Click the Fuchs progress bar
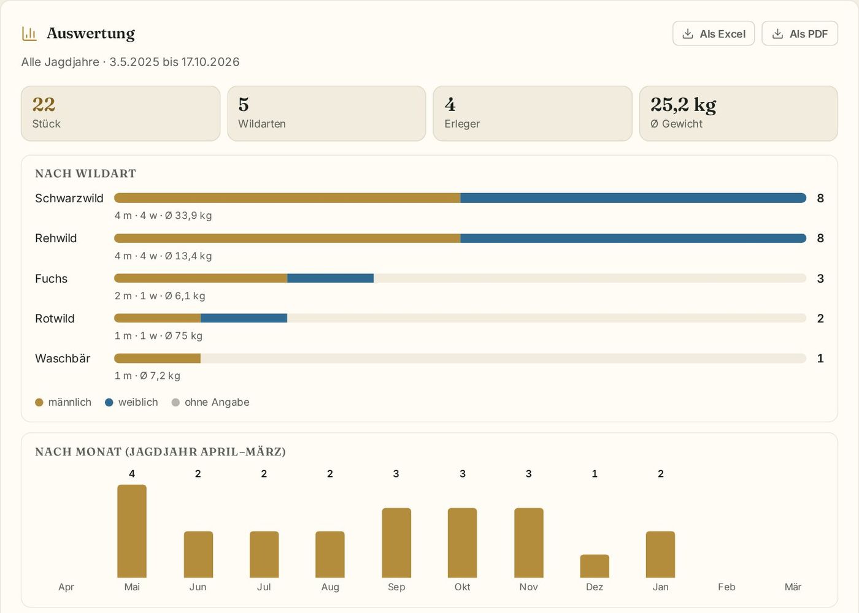The width and height of the screenshot is (859, 613). pyautogui.click(x=460, y=278)
